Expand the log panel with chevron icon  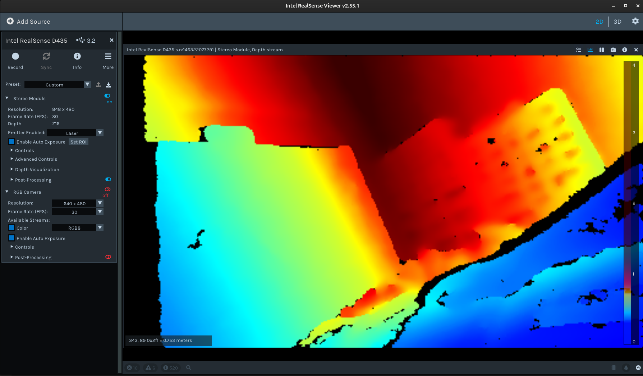(638, 368)
